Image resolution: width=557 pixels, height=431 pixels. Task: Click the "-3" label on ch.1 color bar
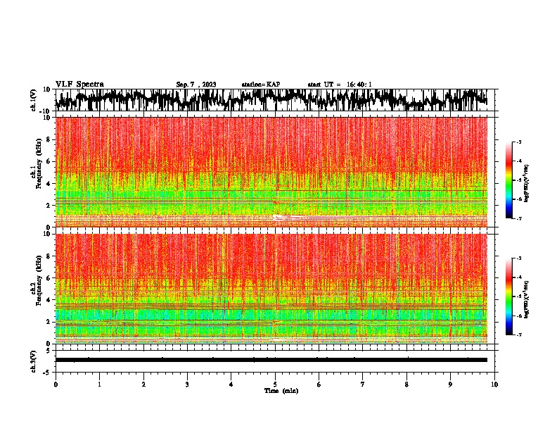(x=518, y=142)
